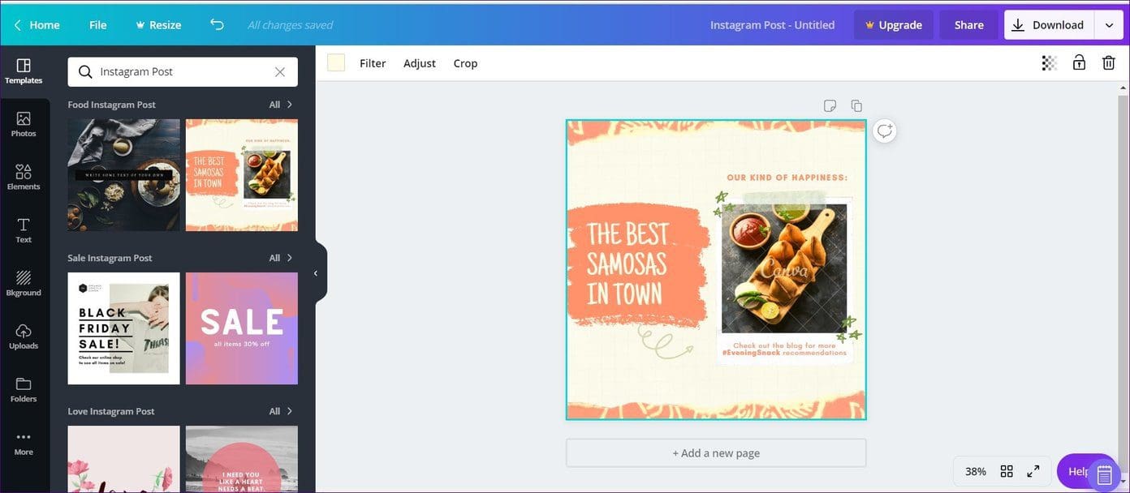
Task: Show all Food Instagram Post templates
Action: click(281, 105)
